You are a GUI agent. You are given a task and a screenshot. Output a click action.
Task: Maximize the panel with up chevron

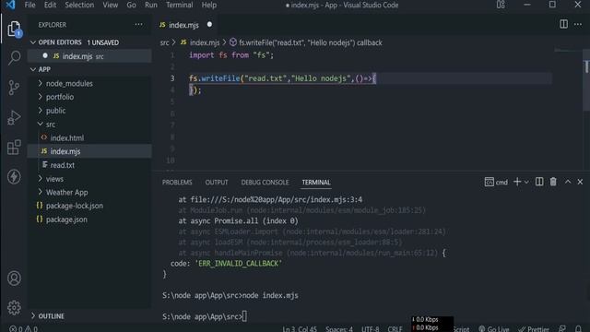point(568,182)
